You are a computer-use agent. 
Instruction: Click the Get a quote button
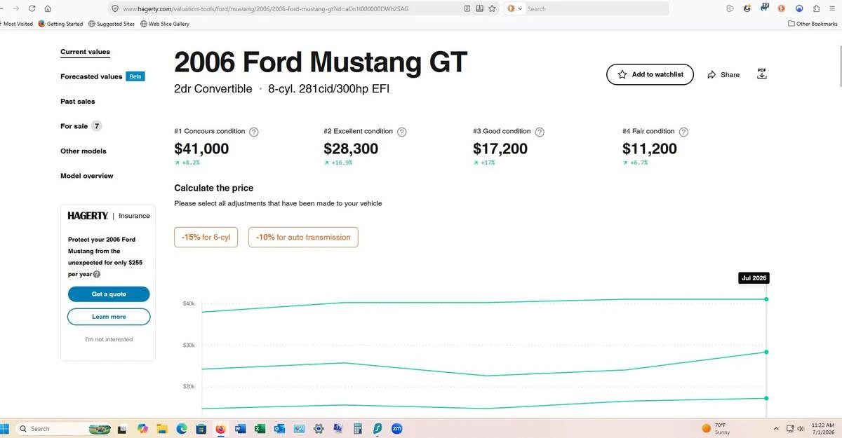[109, 294]
